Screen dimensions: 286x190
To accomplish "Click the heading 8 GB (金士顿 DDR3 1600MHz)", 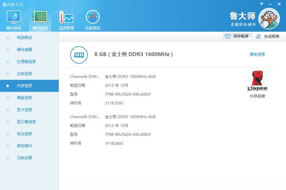I will [133, 54].
